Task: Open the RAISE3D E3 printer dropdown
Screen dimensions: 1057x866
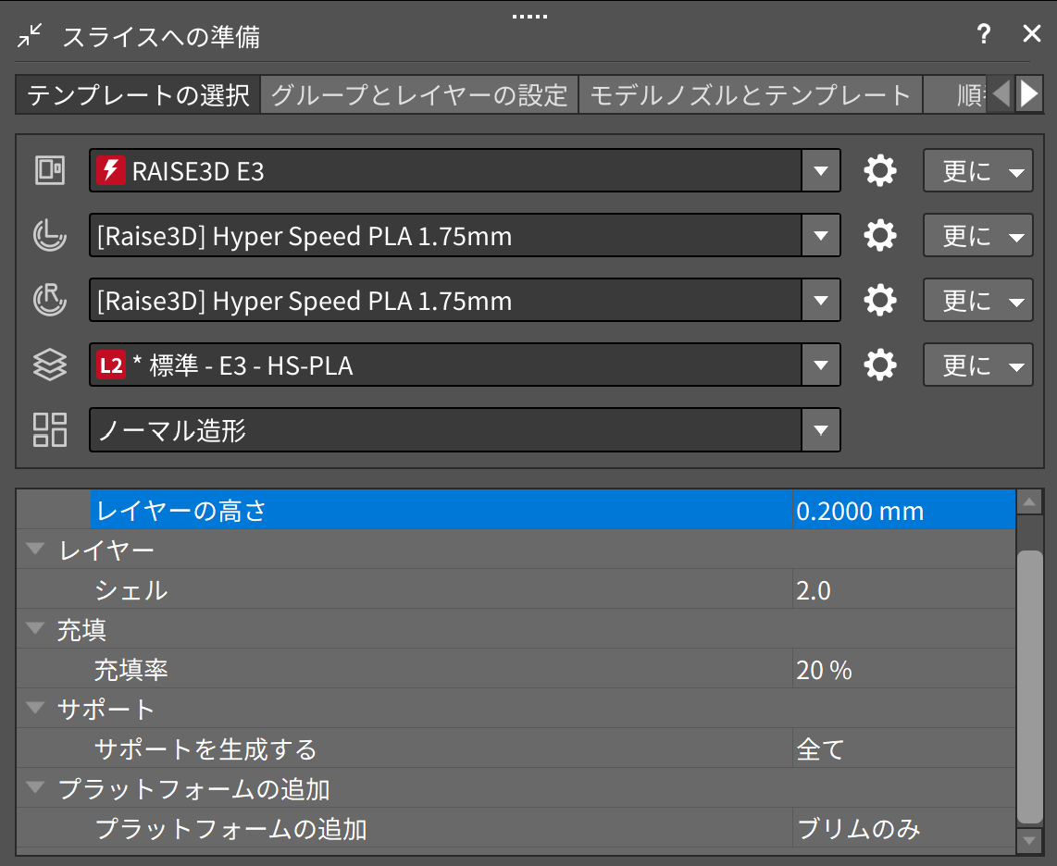Action: point(820,170)
